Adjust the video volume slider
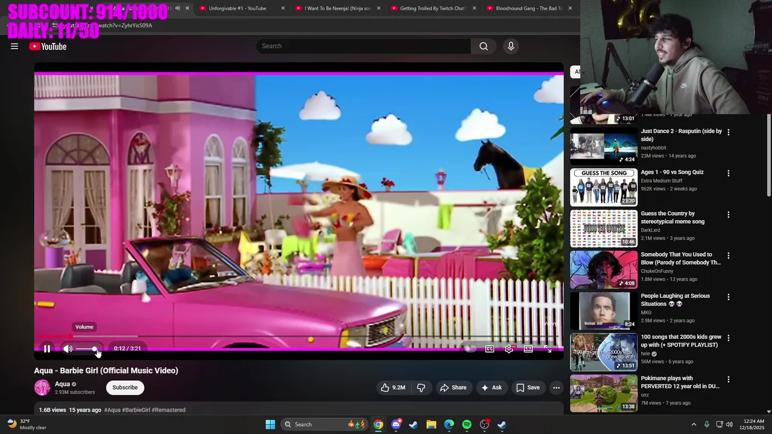 point(86,348)
